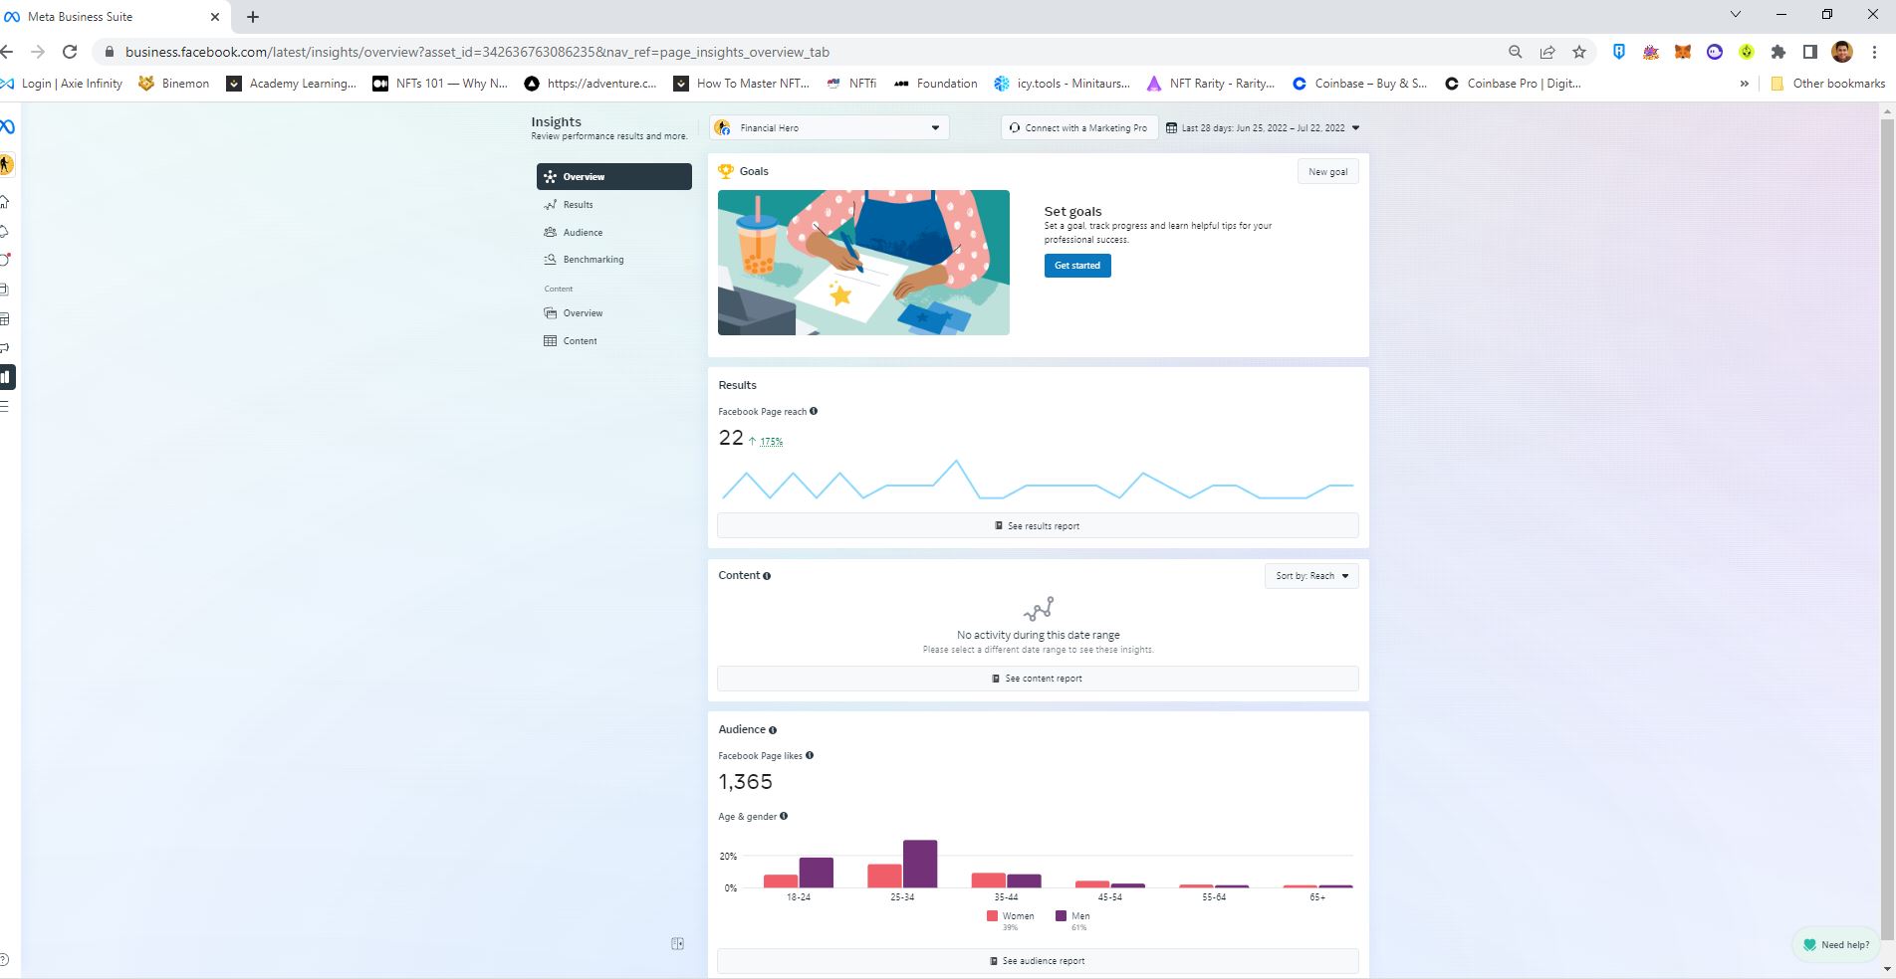Open the Extensions puzzle piece icon

pyautogui.click(x=1778, y=52)
